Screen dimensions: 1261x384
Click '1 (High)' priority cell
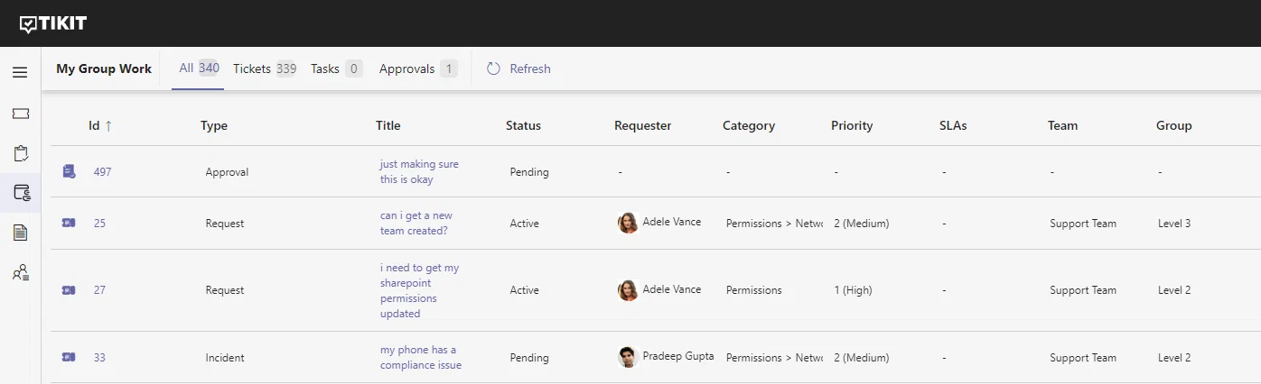(x=854, y=290)
